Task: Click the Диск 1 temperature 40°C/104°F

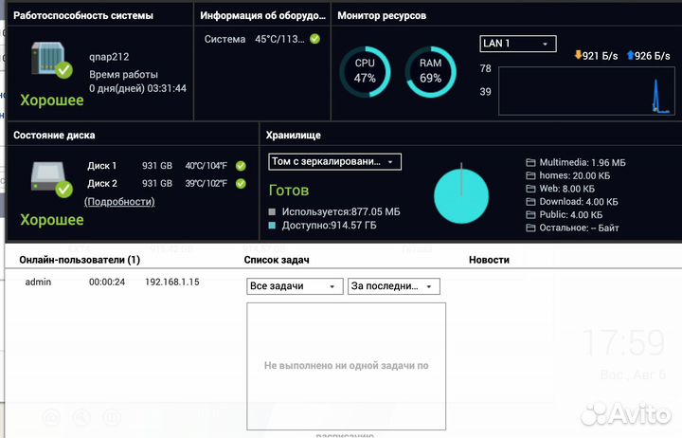Action: pyautogui.click(x=206, y=166)
